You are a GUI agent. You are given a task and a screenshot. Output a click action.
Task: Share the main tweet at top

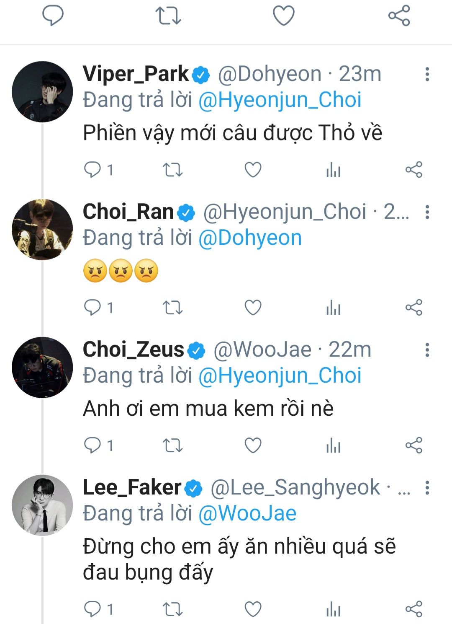[399, 16]
